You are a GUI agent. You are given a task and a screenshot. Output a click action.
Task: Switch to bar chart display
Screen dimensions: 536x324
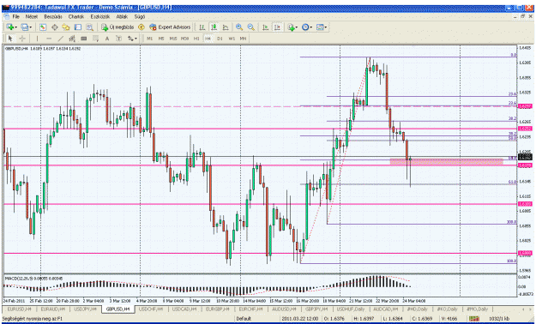coord(202,27)
